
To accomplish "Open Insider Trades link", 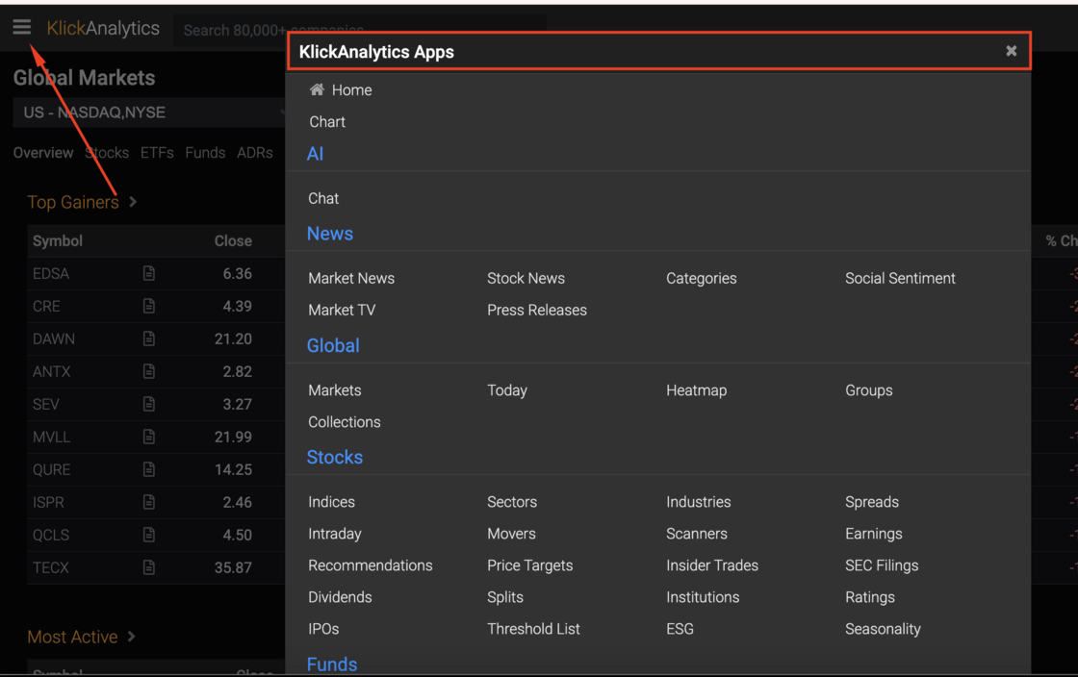I will tap(712, 565).
